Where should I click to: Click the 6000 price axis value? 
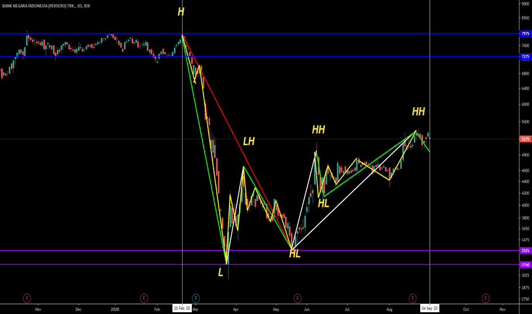coord(525,104)
